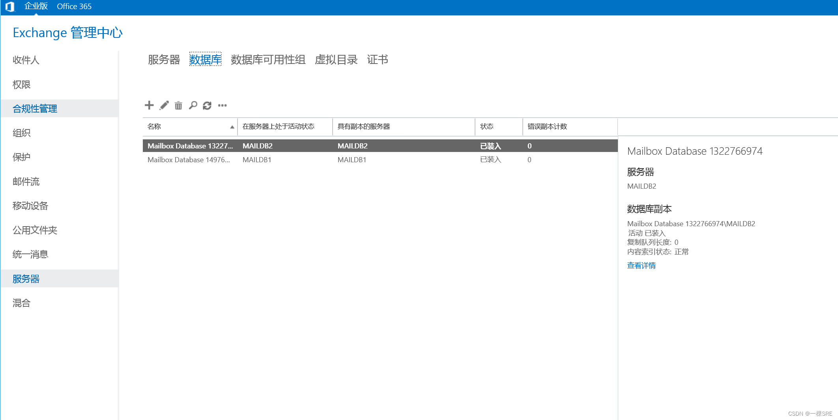Open 统一消息 in sidebar
The image size is (838, 420).
[30, 254]
